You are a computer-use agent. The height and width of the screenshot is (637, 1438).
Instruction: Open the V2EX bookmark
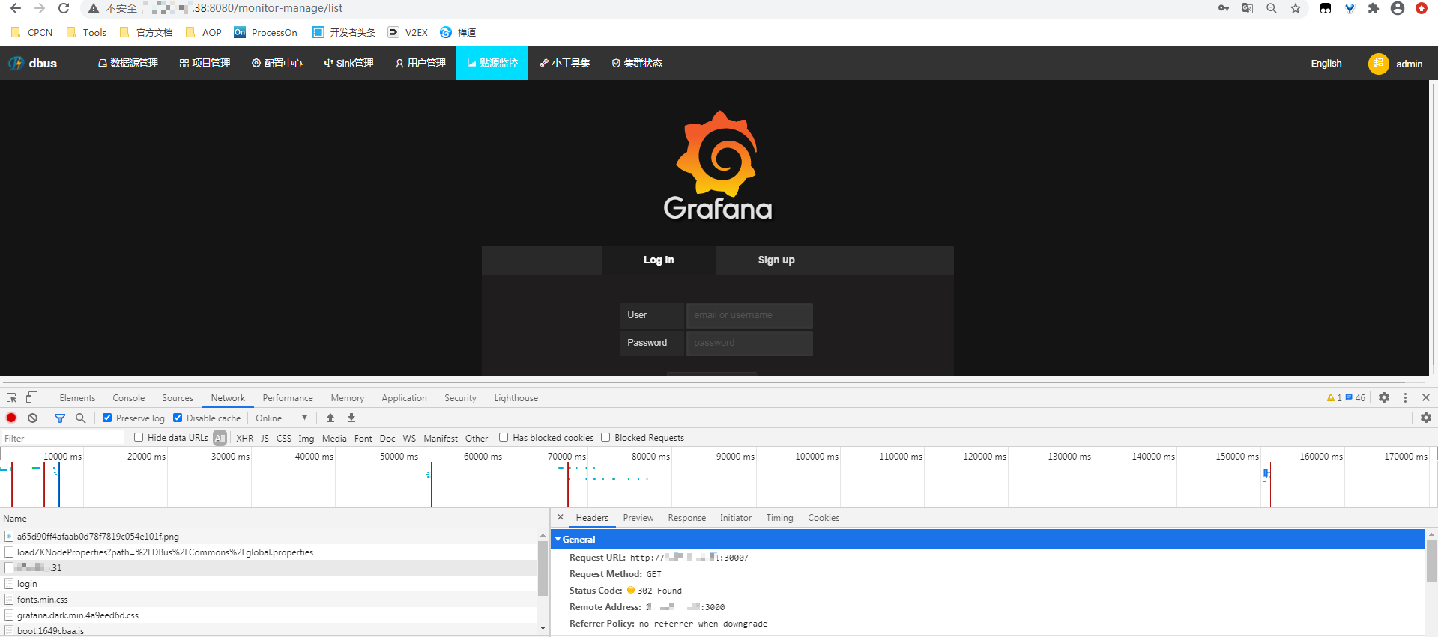pyautogui.click(x=408, y=32)
